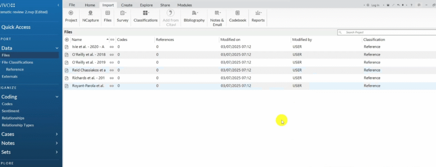Open Externals in the sidebar

tap(9, 76)
